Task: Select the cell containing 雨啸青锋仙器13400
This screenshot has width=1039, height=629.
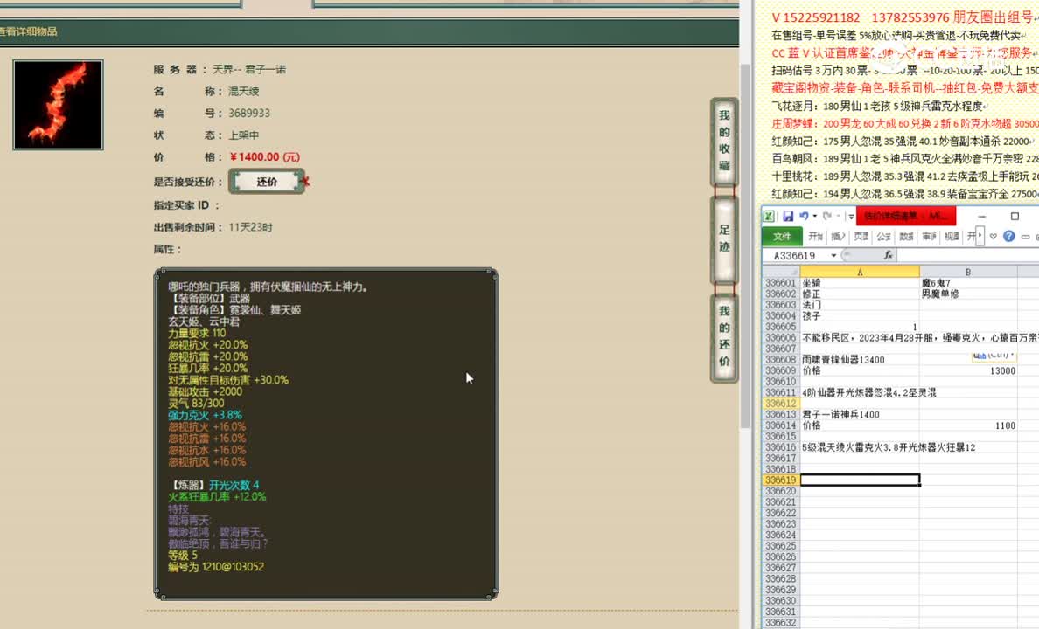Action: [x=860, y=360]
